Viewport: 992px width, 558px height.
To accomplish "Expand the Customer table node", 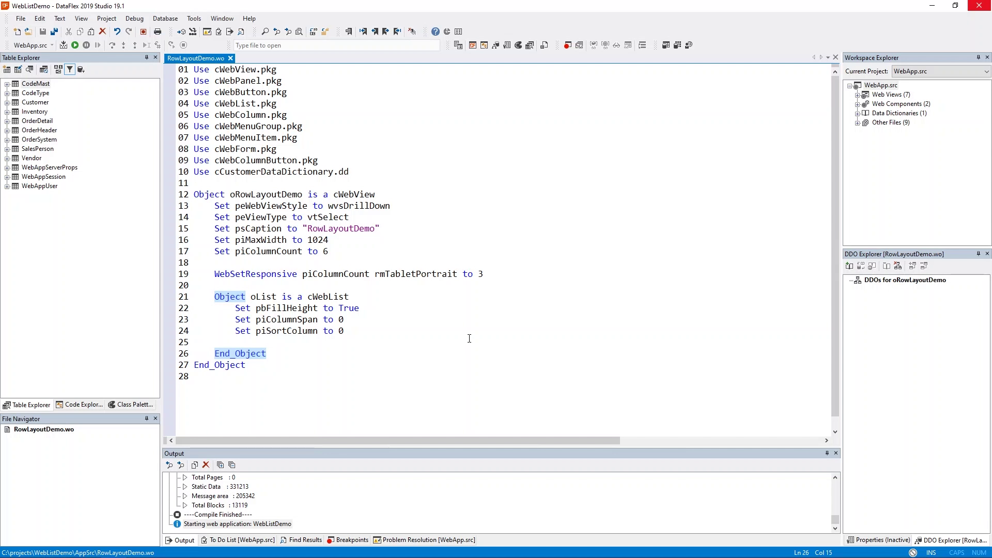I will (x=7, y=102).
